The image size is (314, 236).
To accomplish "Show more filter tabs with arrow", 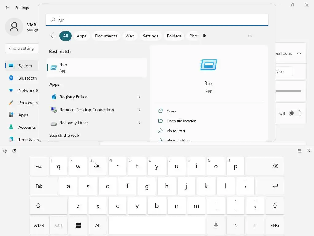I will pos(205,36).
